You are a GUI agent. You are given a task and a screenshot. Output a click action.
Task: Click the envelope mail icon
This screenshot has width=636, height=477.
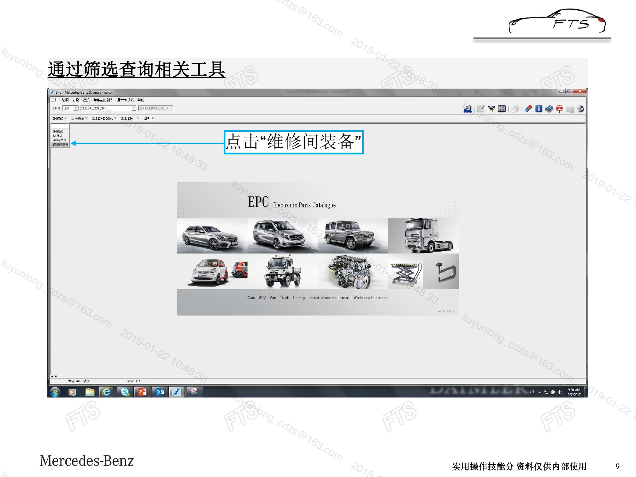pyautogui.click(x=570, y=109)
